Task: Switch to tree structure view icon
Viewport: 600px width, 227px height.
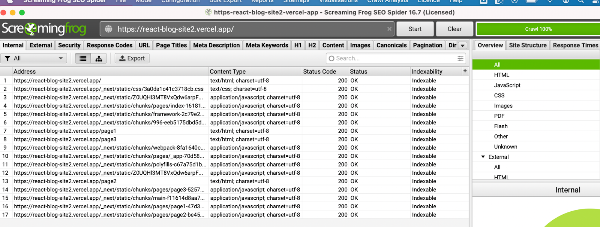Action: point(99,58)
